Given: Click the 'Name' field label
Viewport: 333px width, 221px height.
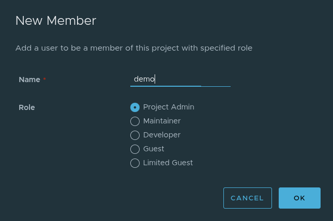Looking at the screenshot, I should tap(29, 80).
